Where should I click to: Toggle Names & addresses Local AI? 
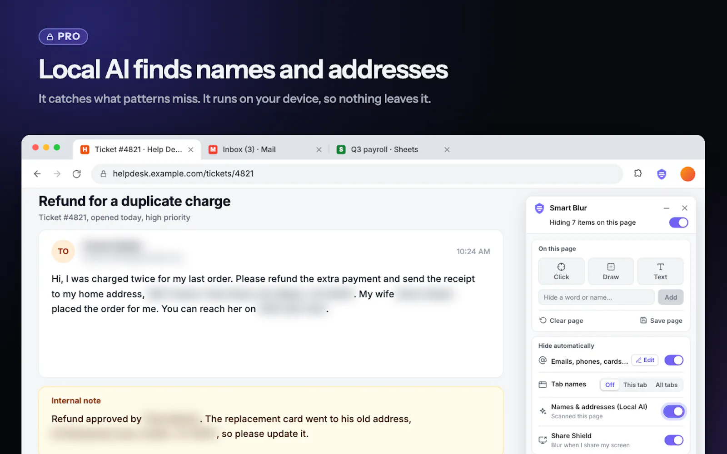point(674,411)
